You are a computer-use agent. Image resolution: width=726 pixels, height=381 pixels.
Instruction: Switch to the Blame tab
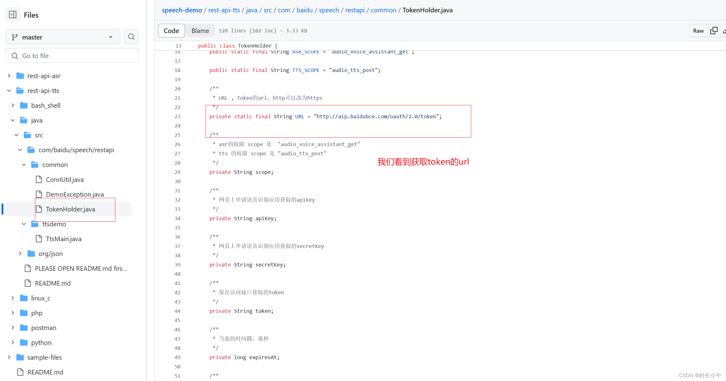click(200, 31)
